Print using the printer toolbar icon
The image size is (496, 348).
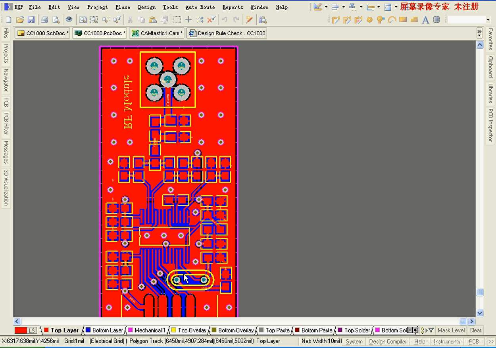[44, 19]
